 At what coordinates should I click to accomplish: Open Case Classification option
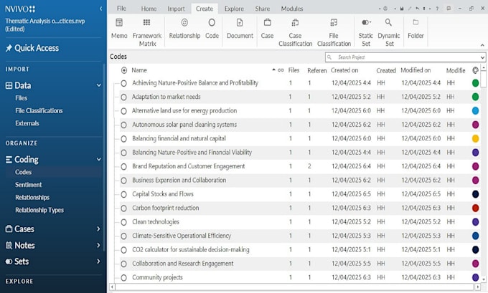pos(295,32)
